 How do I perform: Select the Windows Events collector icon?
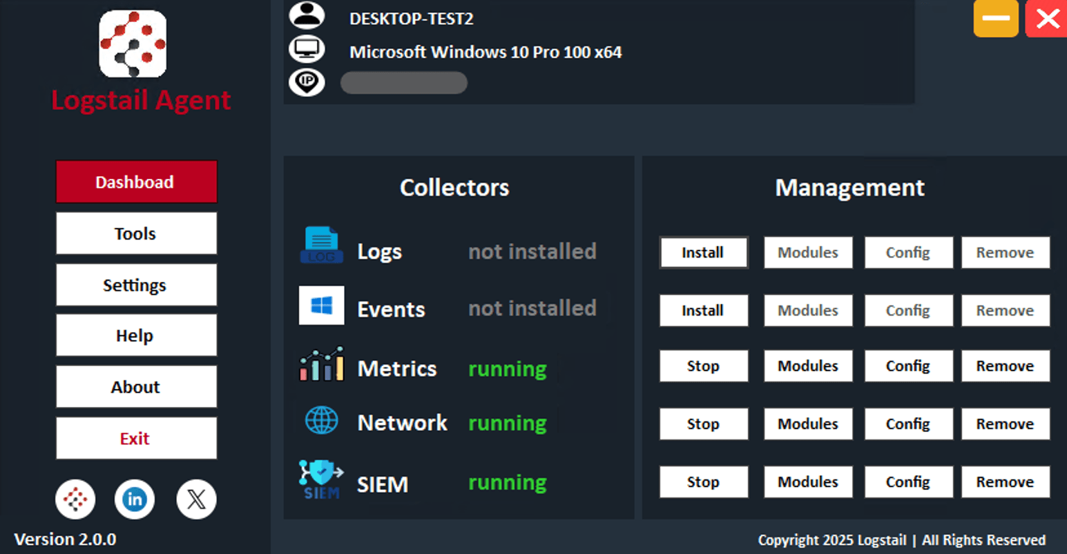click(x=321, y=305)
